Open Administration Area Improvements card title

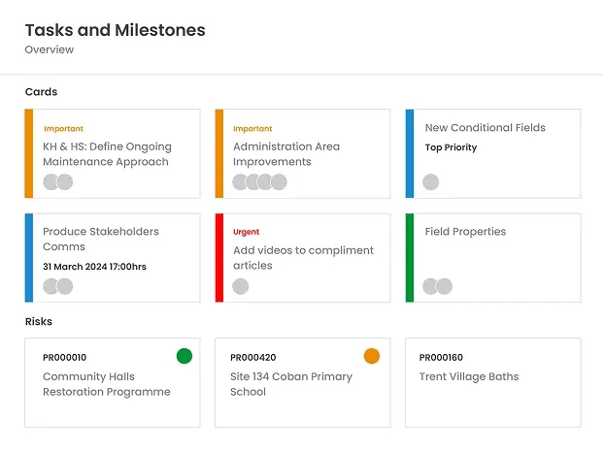[x=286, y=154]
